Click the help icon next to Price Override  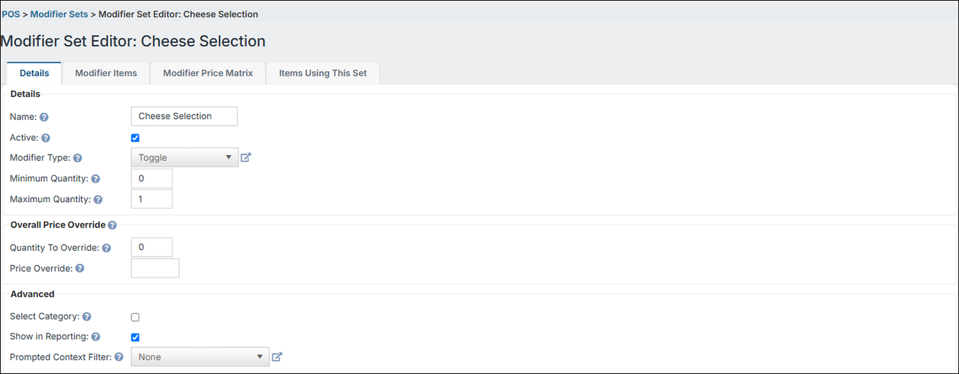coord(80,268)
